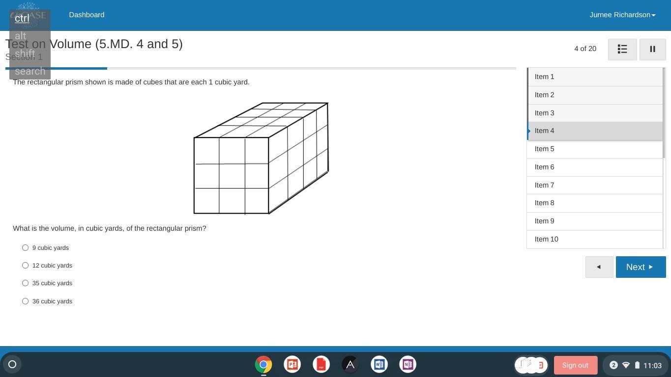The width and height of the screenshot is (671, 377).
Task: Pause the test with pause icon
Action: pyautogui.click(x=653, y=49)
